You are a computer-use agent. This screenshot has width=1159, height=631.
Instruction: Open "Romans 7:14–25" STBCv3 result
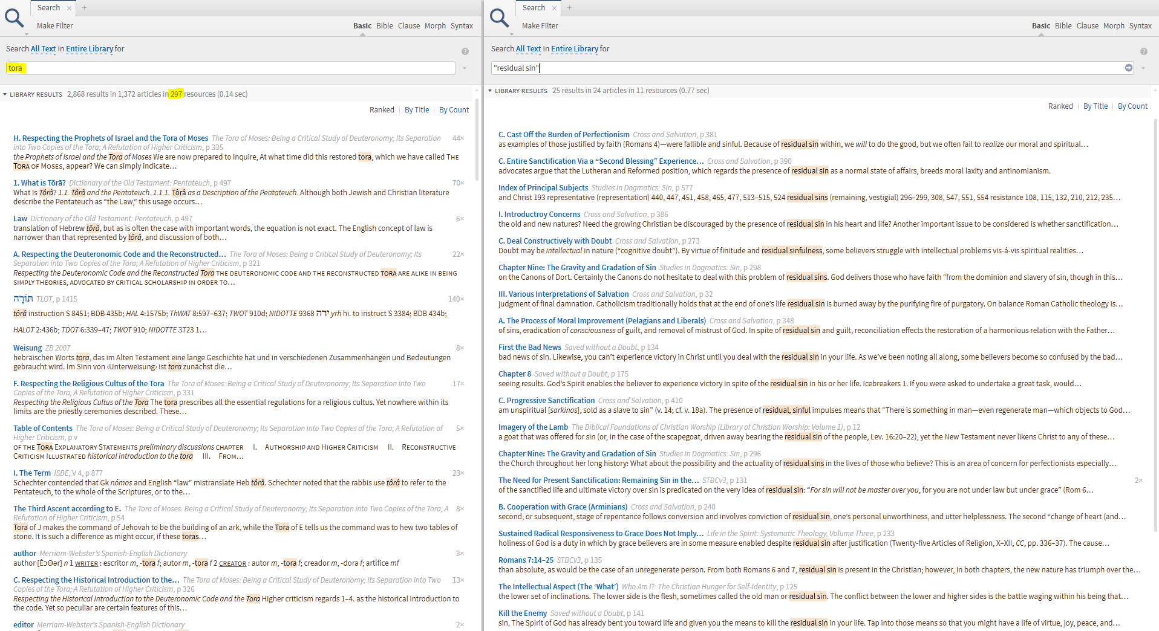[526, 560]
